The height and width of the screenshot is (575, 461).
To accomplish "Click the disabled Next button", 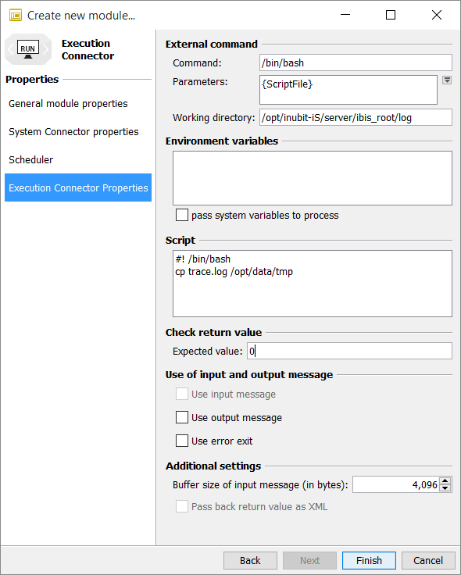I will 309,561.
